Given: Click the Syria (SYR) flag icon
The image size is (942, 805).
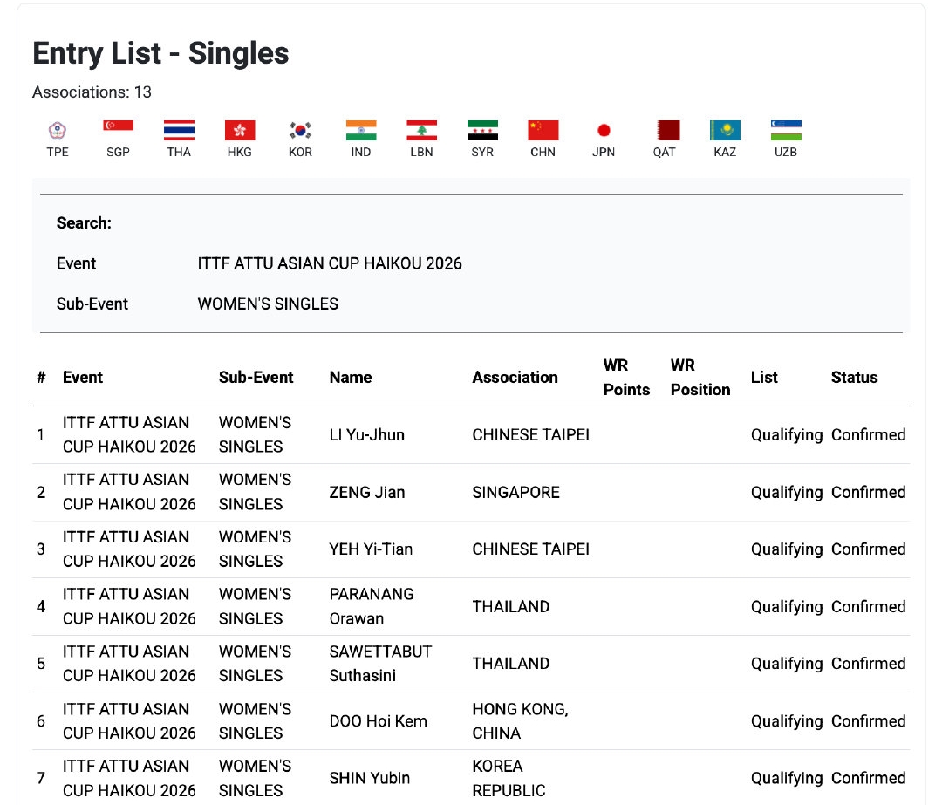Looking at the screenshot, I should pyautogui.click(x=482, y=131).
